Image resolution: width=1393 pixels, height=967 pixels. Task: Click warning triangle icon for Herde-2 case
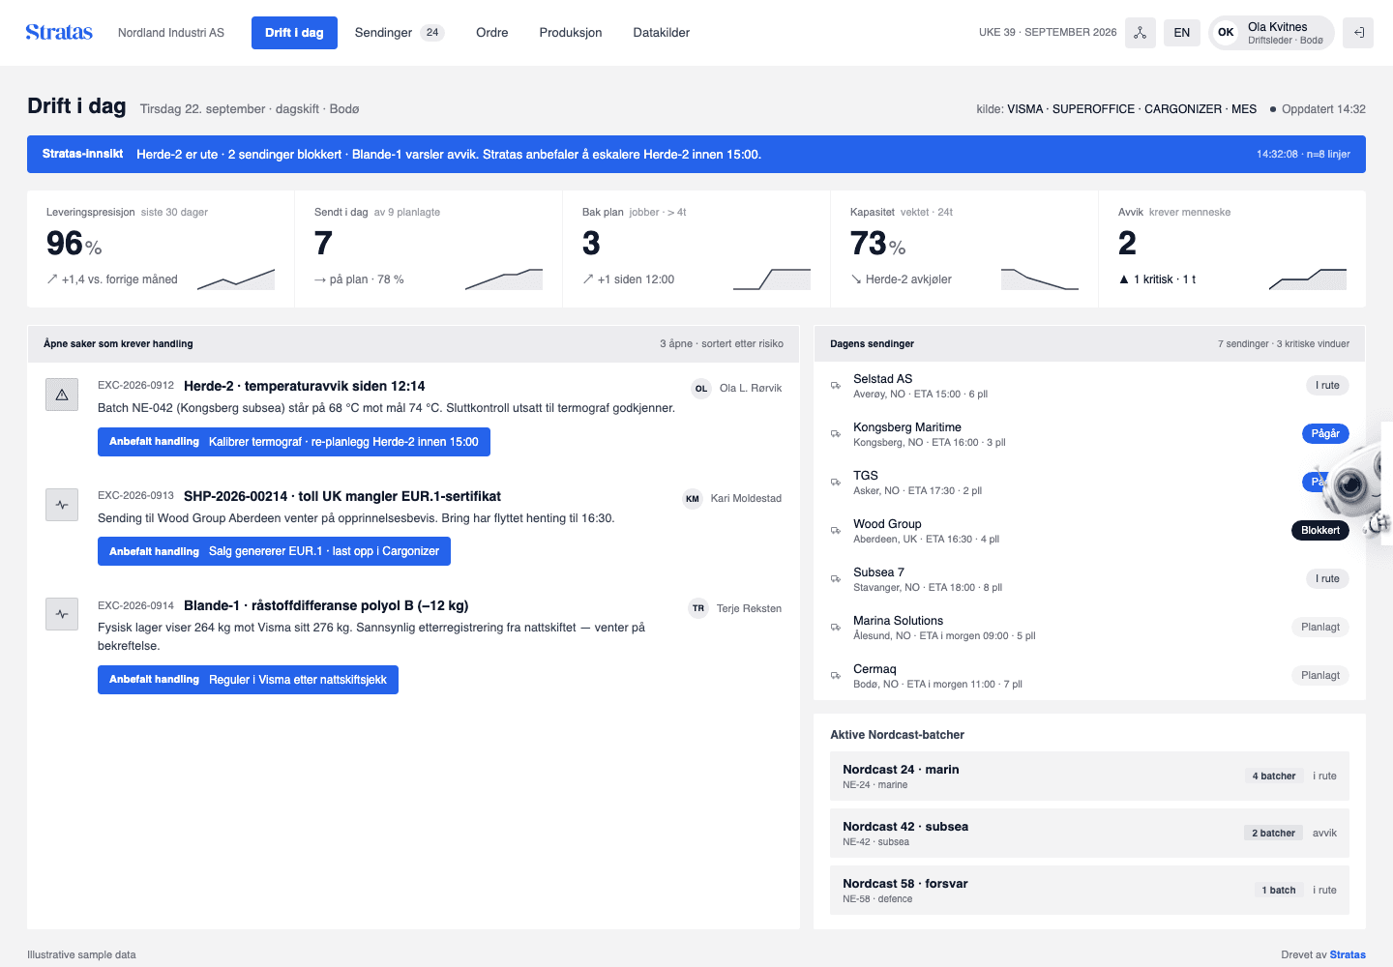tap(62, 395)
